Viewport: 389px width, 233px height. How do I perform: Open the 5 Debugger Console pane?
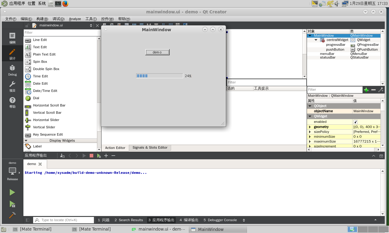(x=220, y=220)
